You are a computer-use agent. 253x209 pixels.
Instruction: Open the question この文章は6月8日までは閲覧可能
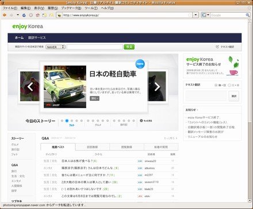click(x=89, y=196)
